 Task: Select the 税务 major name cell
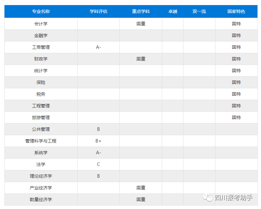point(41,94)
